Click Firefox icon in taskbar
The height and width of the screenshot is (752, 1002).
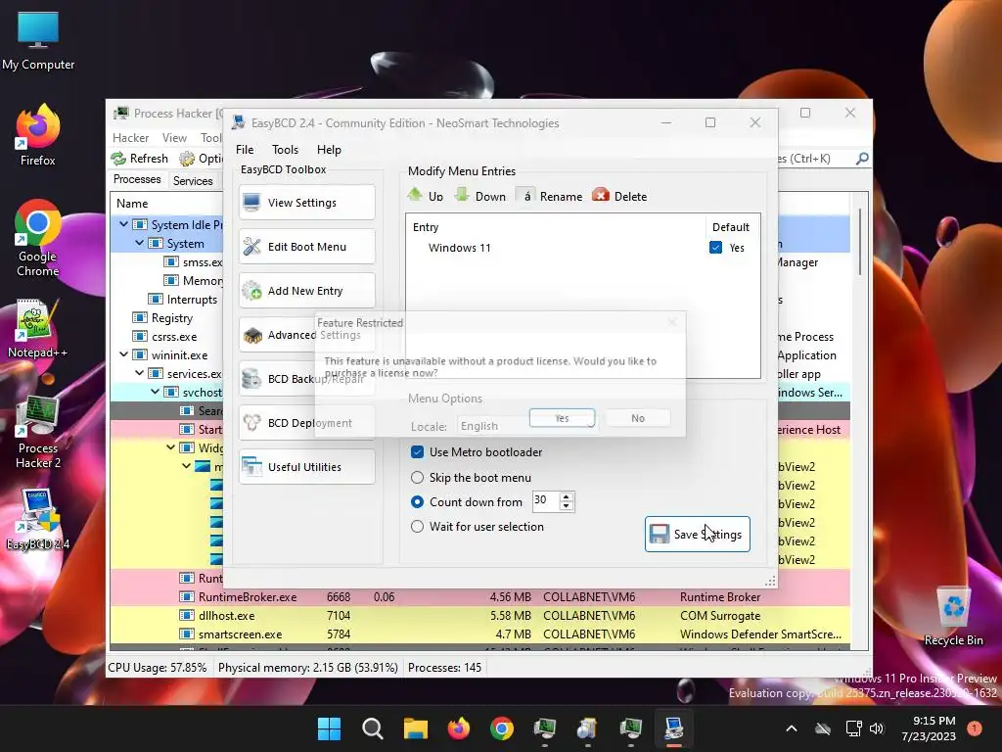pos(458,728)
